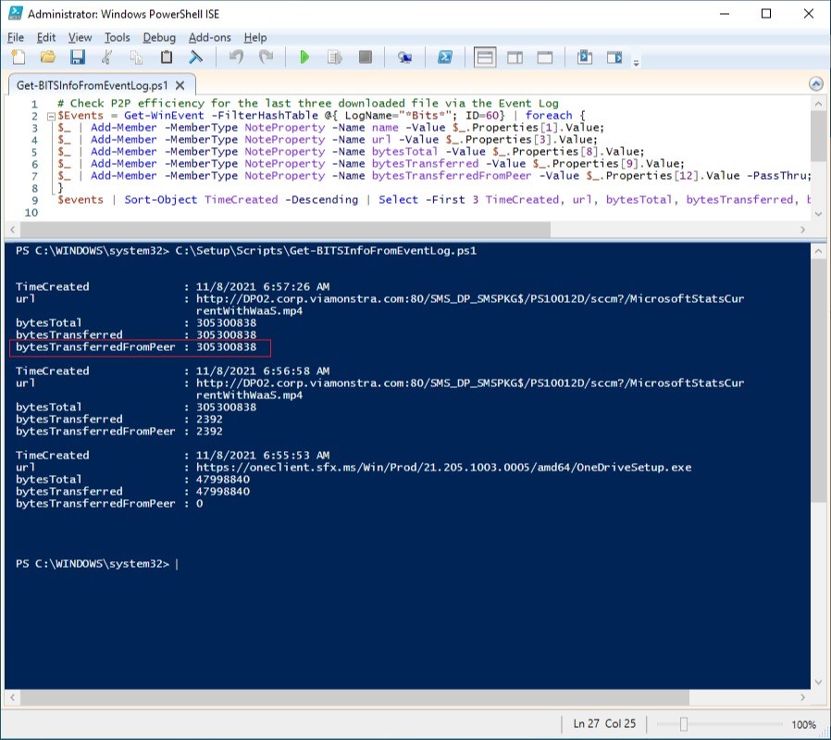Open toolbar options overflow arrow

point(636,62)
